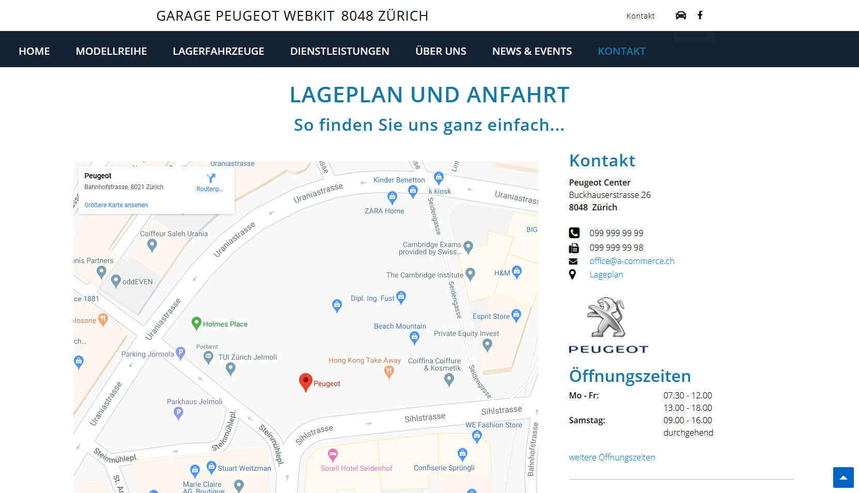Select the Confiserie Sprüngli pin
Viewport: 859px width, 493px height.
(x=462, y=454)
